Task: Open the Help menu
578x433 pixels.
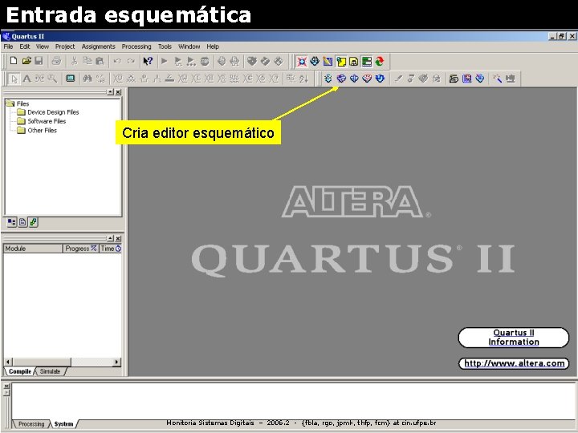Action: click(x=213, y=47)
